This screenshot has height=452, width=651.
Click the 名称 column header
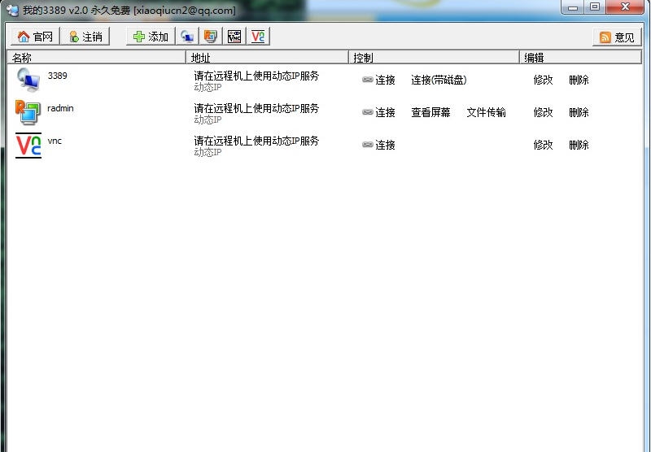tap(96, 58)
